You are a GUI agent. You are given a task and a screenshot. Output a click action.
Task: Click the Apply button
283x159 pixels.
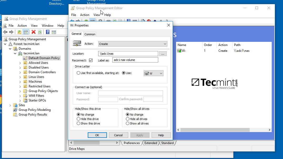coord(140,135)
